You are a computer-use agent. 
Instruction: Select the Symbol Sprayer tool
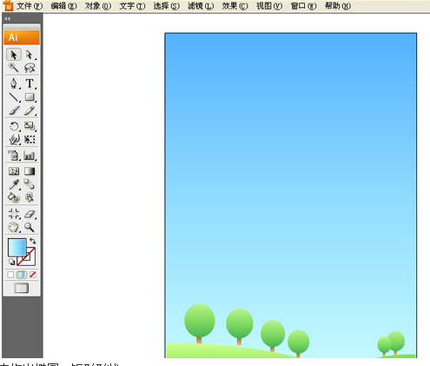click(14, 156)
